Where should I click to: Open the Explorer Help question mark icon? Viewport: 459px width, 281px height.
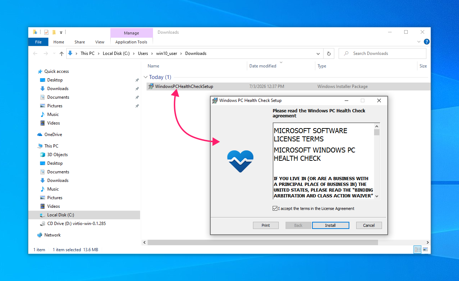tap(426, 42)
